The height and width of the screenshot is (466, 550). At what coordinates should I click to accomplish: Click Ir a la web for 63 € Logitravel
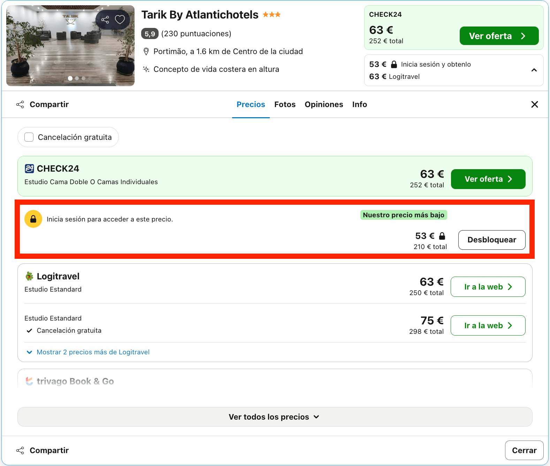(x=488, y=287)
